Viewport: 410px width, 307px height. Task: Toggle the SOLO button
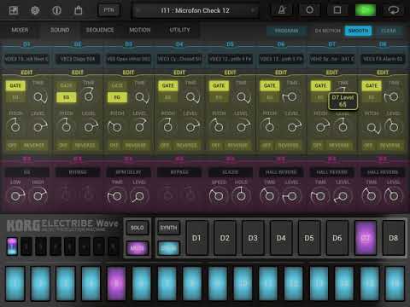137,228
